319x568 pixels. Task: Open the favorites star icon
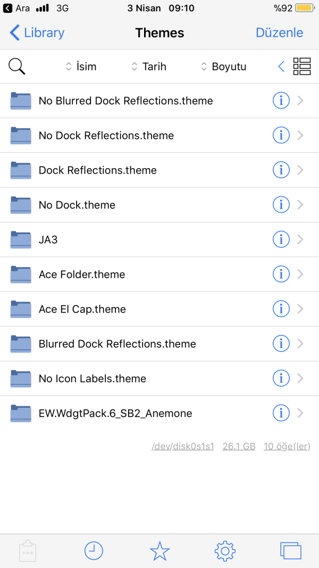159,551
